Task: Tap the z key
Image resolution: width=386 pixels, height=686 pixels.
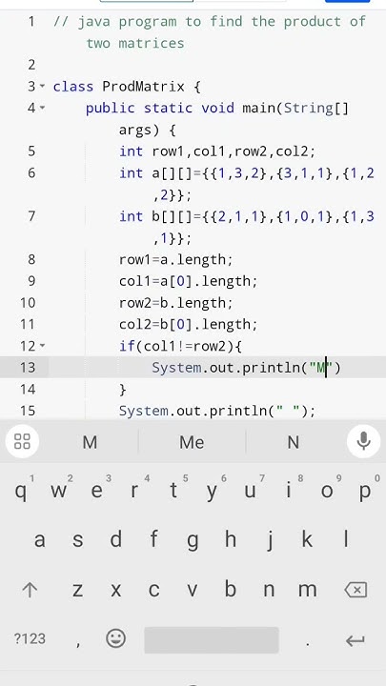Action: click(77, 590)
